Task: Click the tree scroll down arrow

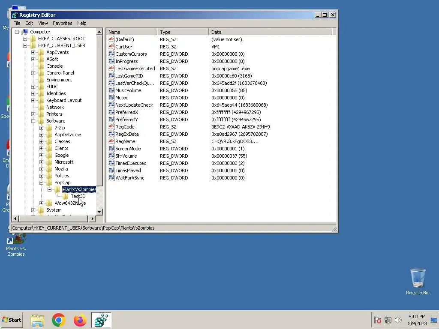Action: pyautogui.click(x=99, y=212)
